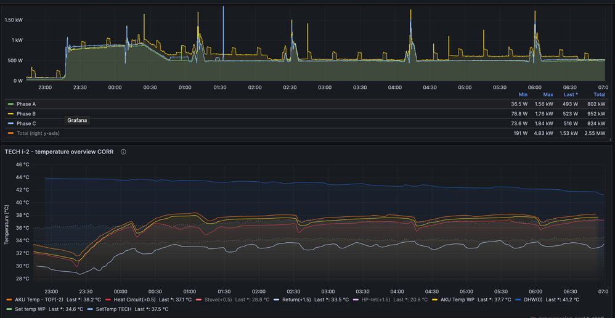Screen dimensions: 615x318
Task: Sort legend by the Min column header
Action: pos(523,94)
